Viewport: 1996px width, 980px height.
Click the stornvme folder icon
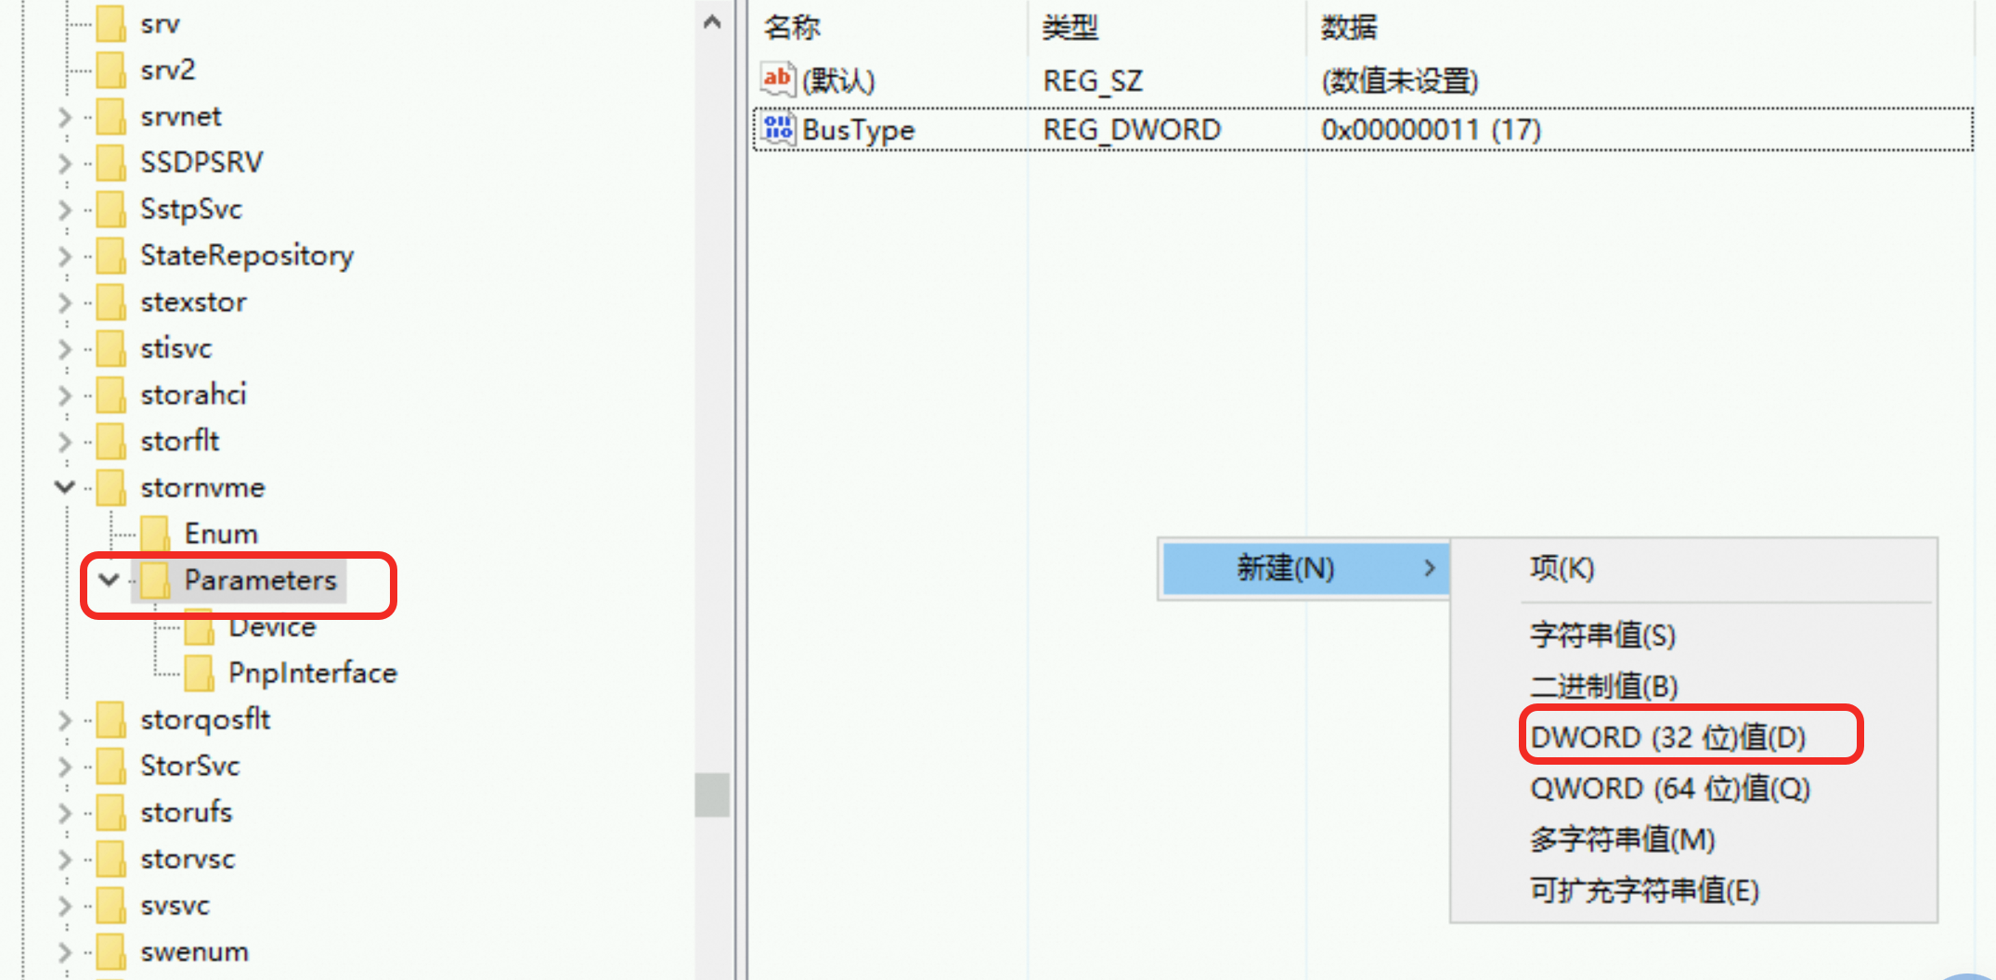[111, 487]
